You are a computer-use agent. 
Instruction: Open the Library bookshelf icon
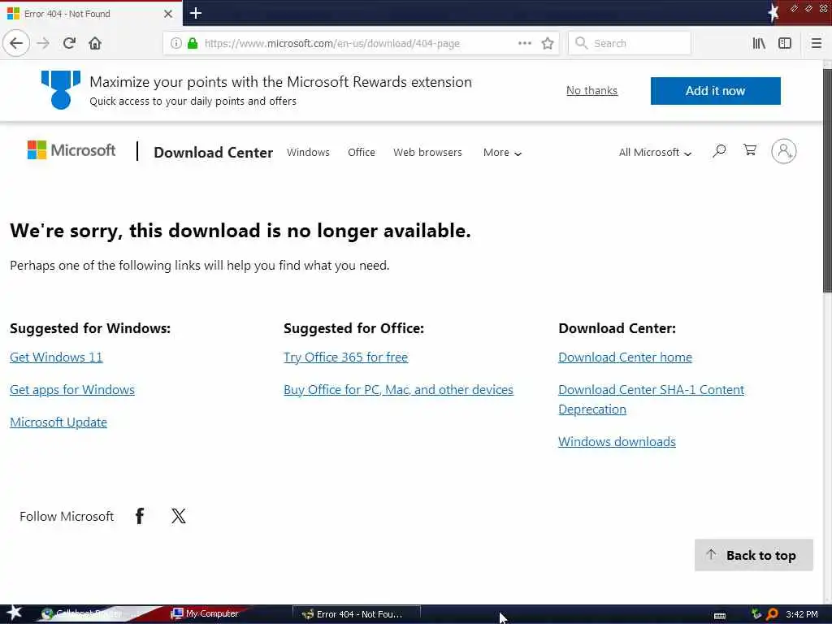(759, 43)
